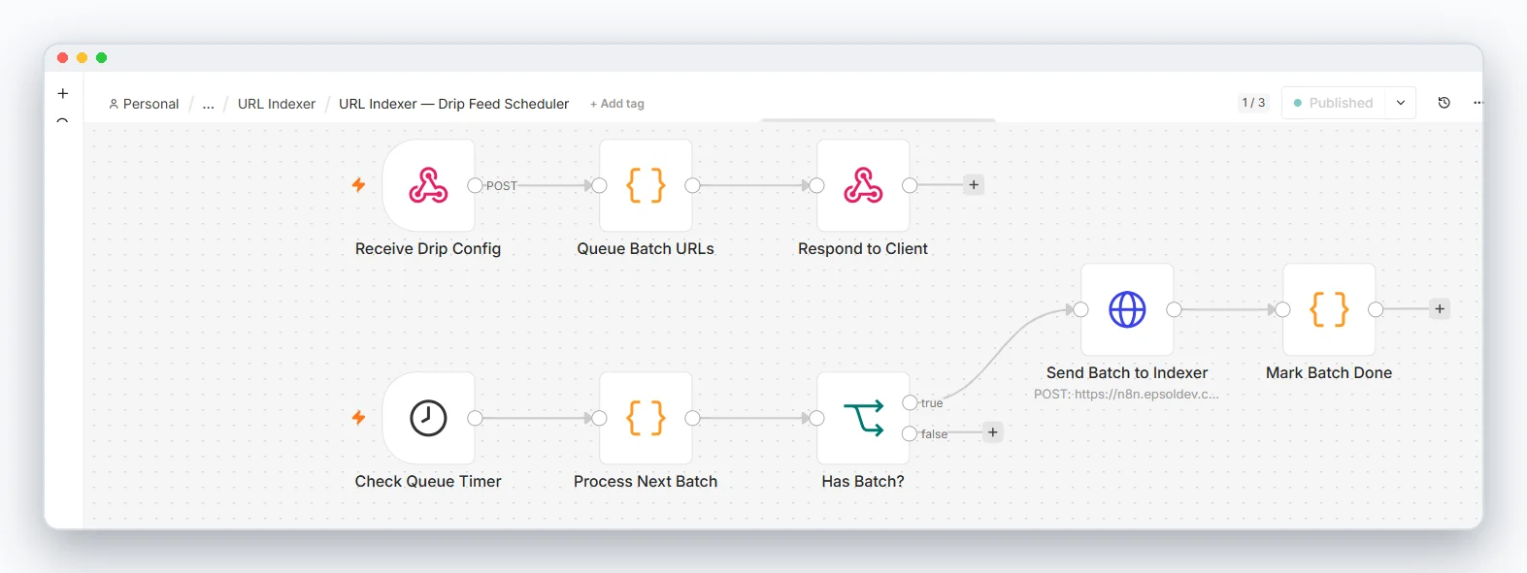Click the 1 / 3 counter badge
Image resolution: width=1527 pixels, height=573 pixels.
tap(1253, 103)
